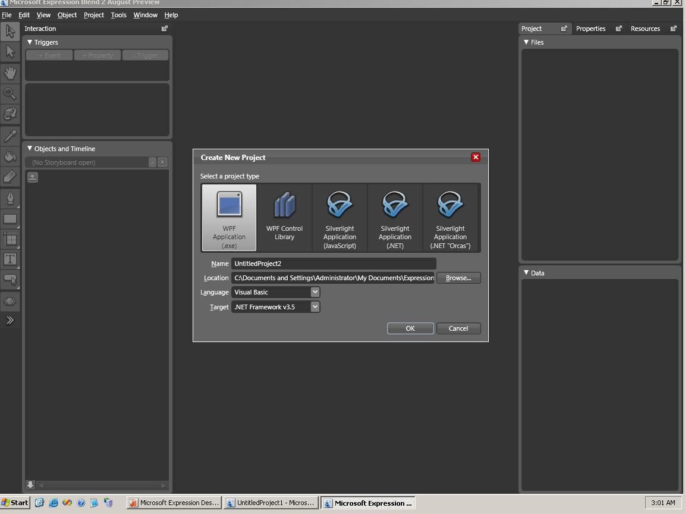Switch to the Properties tab
Screen dimensions: 685x514
tap(590, 29)
